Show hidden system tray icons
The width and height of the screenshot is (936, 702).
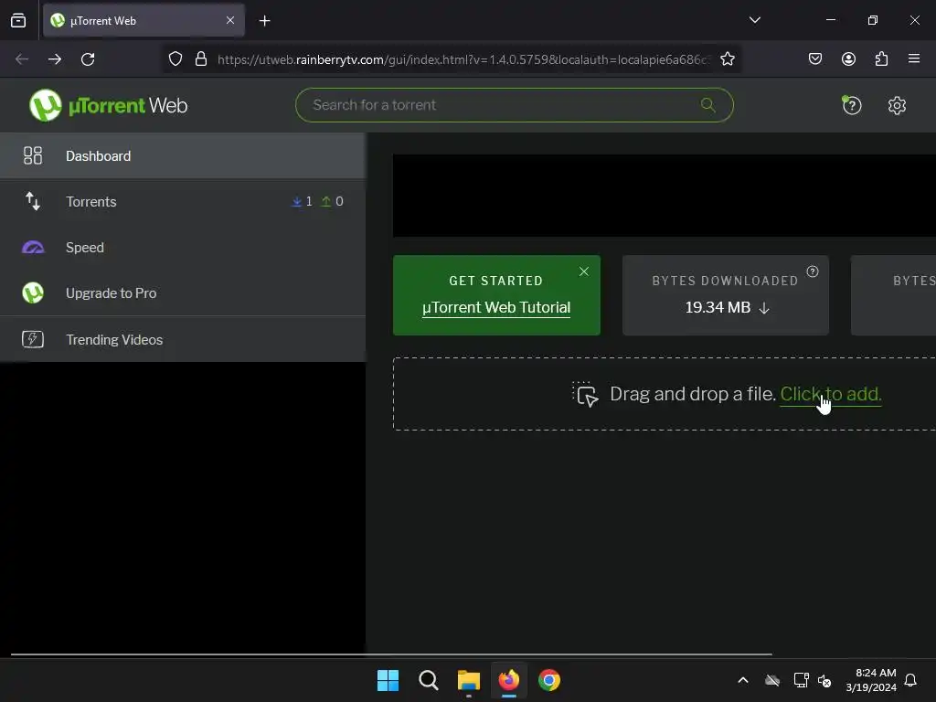click(x=742, y=680)
